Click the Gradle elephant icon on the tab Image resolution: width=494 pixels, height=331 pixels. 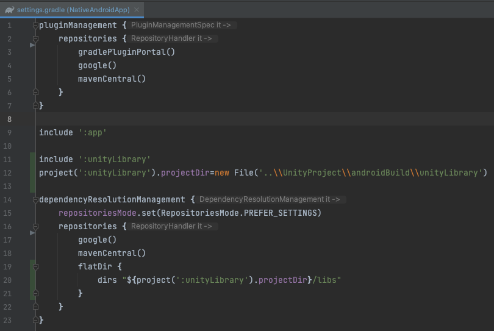click(10, 10)
